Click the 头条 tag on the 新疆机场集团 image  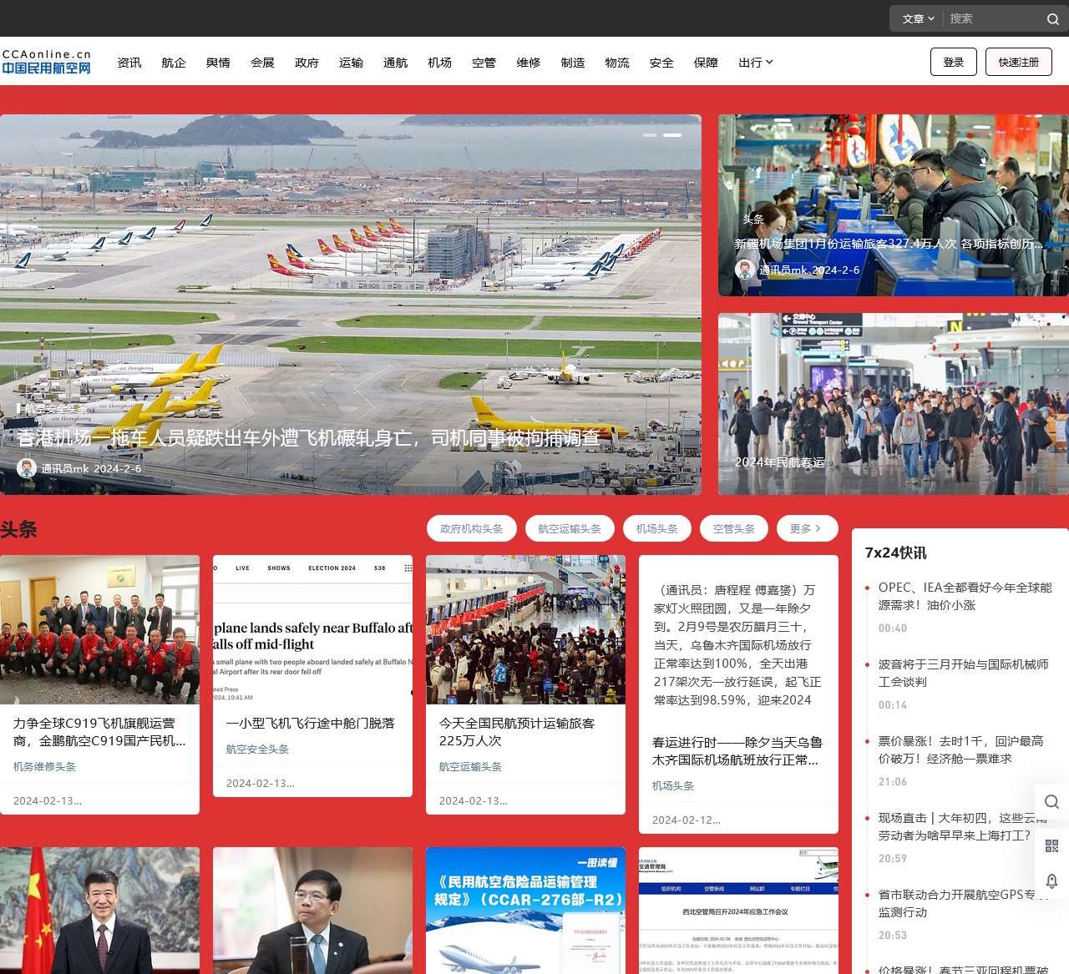[x=753, y=219]
